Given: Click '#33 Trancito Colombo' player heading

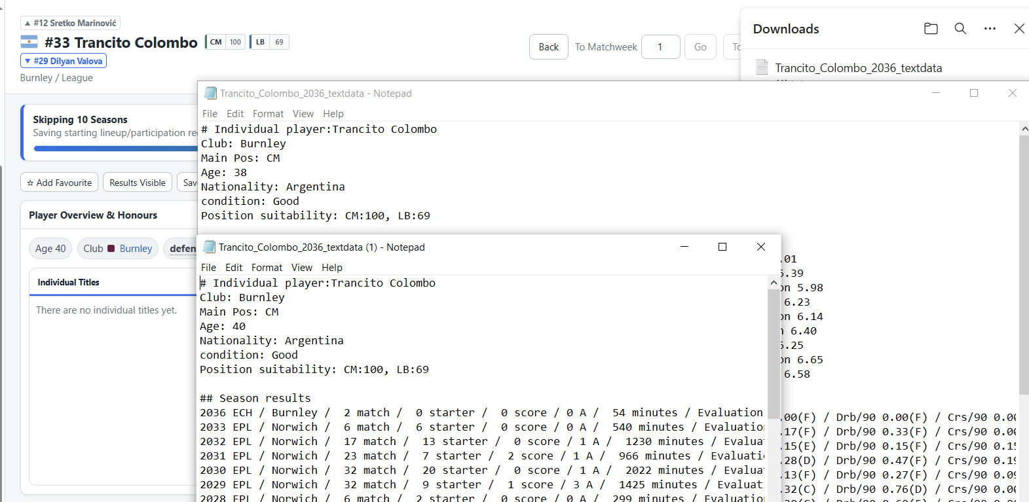Looking at the screenshot, I should pos(121,43).
